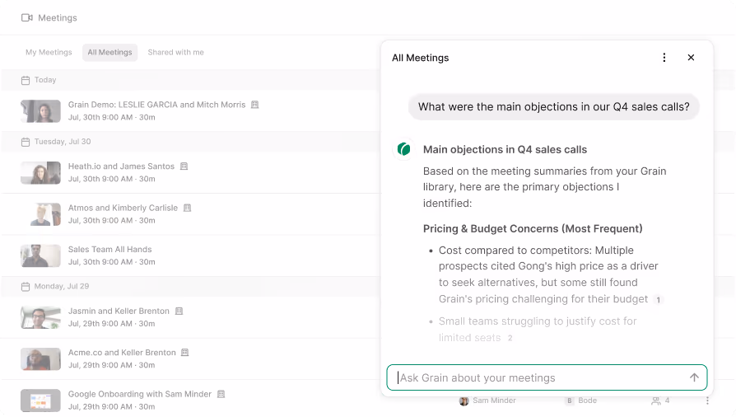This screenshot has height=417, width=736.
Task: Click the Meetings video camera icon
Action: point(27,17)
